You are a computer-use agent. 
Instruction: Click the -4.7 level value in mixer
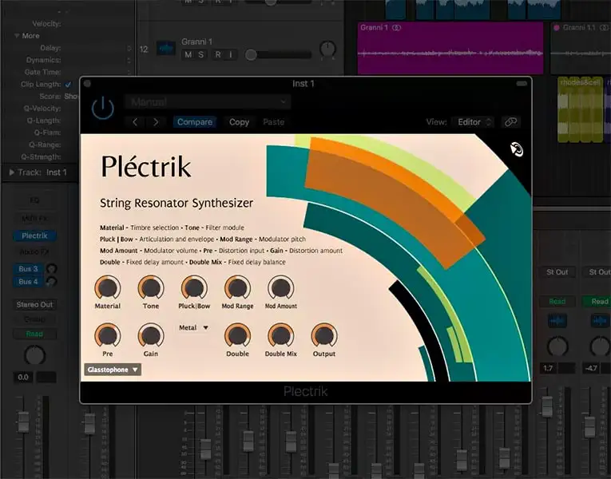[x=591, y=368]
